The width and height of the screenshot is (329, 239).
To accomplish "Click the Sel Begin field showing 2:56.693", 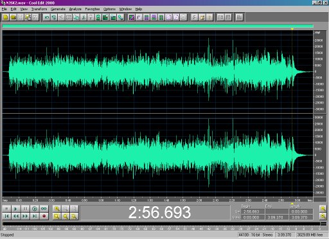I will coord(253,211).
